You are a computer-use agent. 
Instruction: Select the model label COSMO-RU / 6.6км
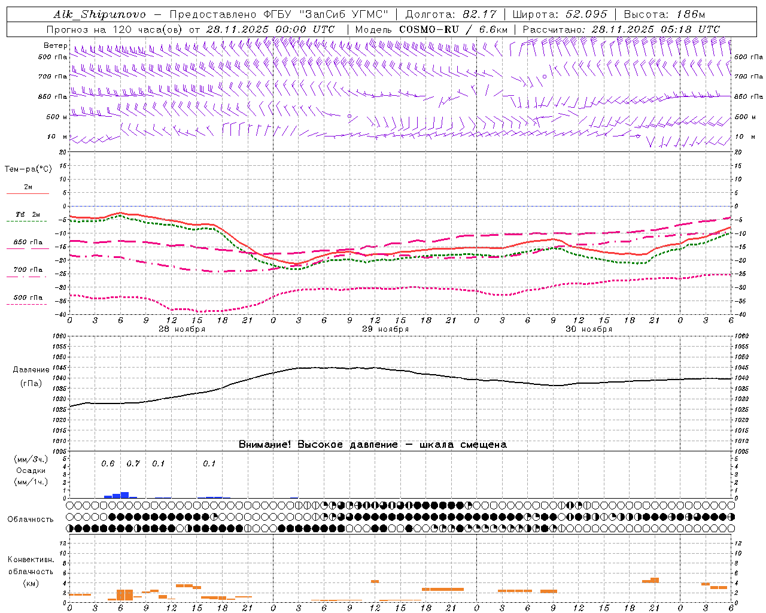click(x=453, y=29)
